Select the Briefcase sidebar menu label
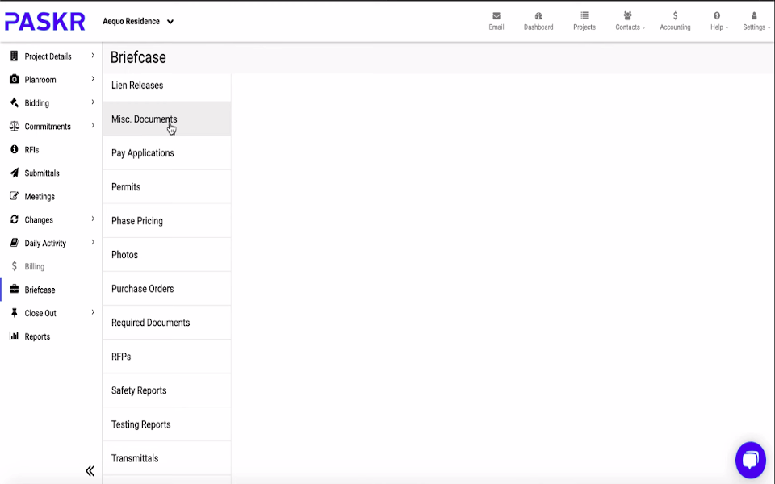Viewport: 775px width, 484px height. click(40, 290)
